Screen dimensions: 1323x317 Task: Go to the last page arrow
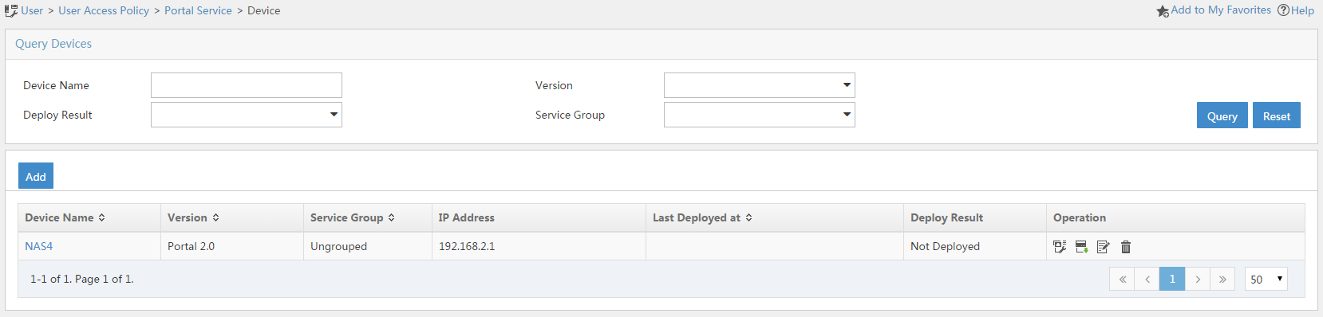(1222, 279)
